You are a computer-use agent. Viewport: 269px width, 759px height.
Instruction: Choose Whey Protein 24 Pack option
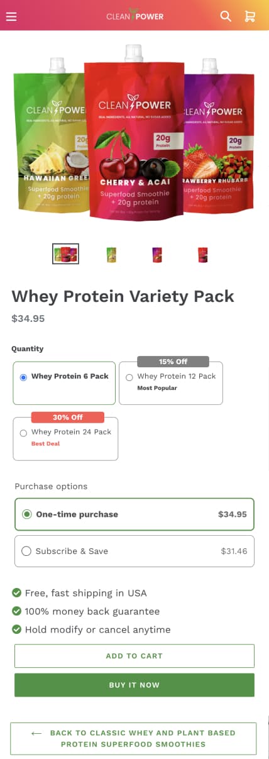pyautogui.click(x=65, y=438)
